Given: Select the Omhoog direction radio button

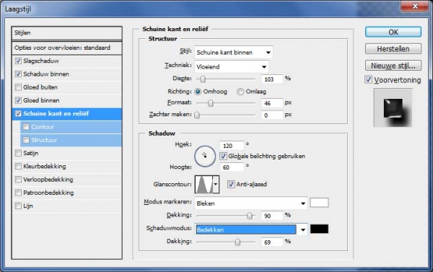Looking at the screenshot, I should [x=198, y=92].
